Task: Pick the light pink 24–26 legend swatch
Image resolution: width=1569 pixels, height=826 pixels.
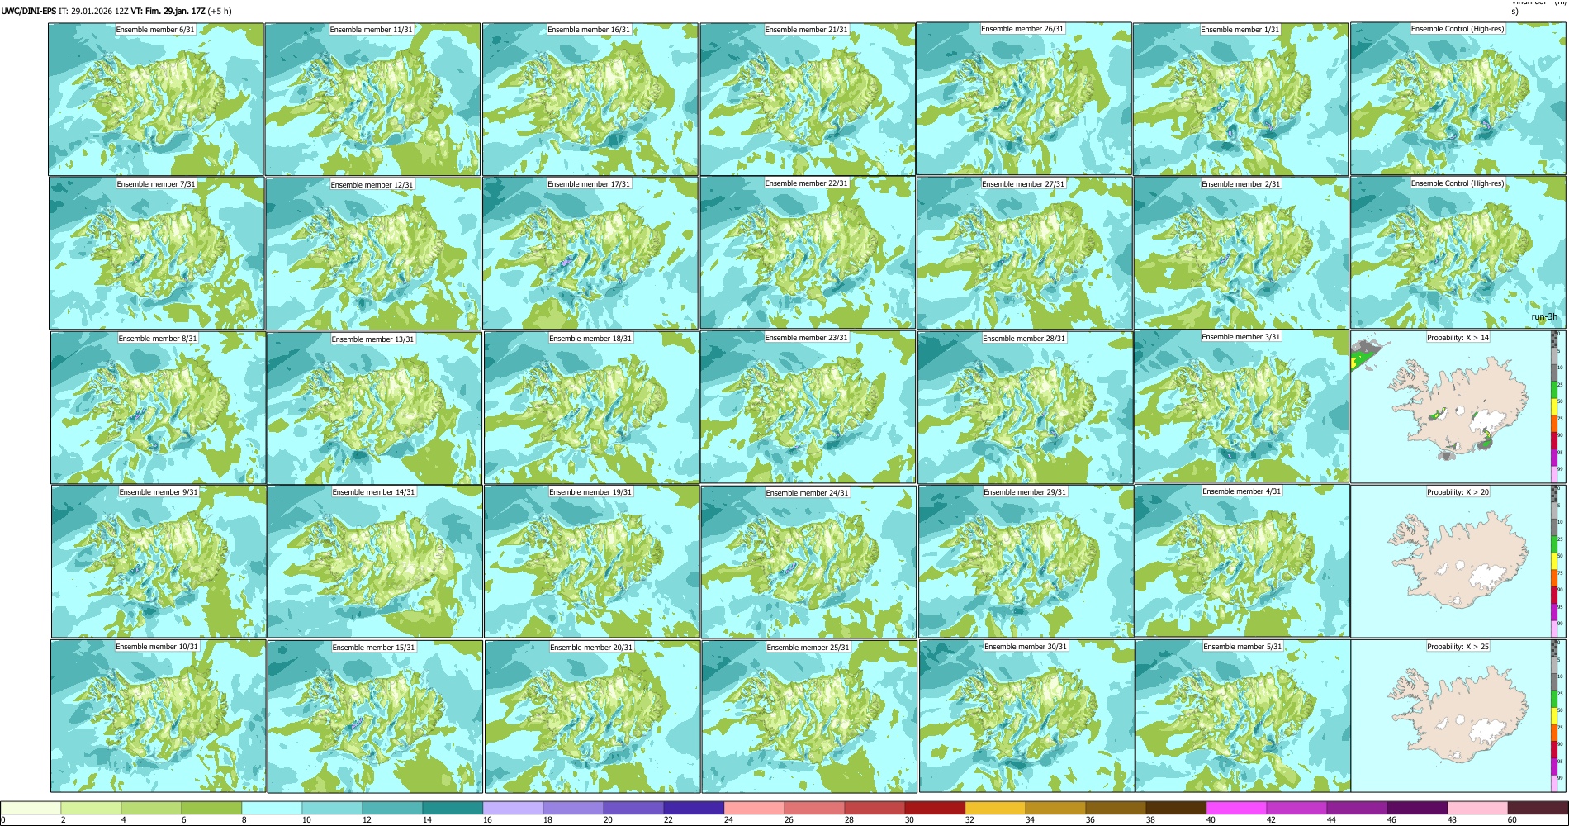Action: pos(754,808)
